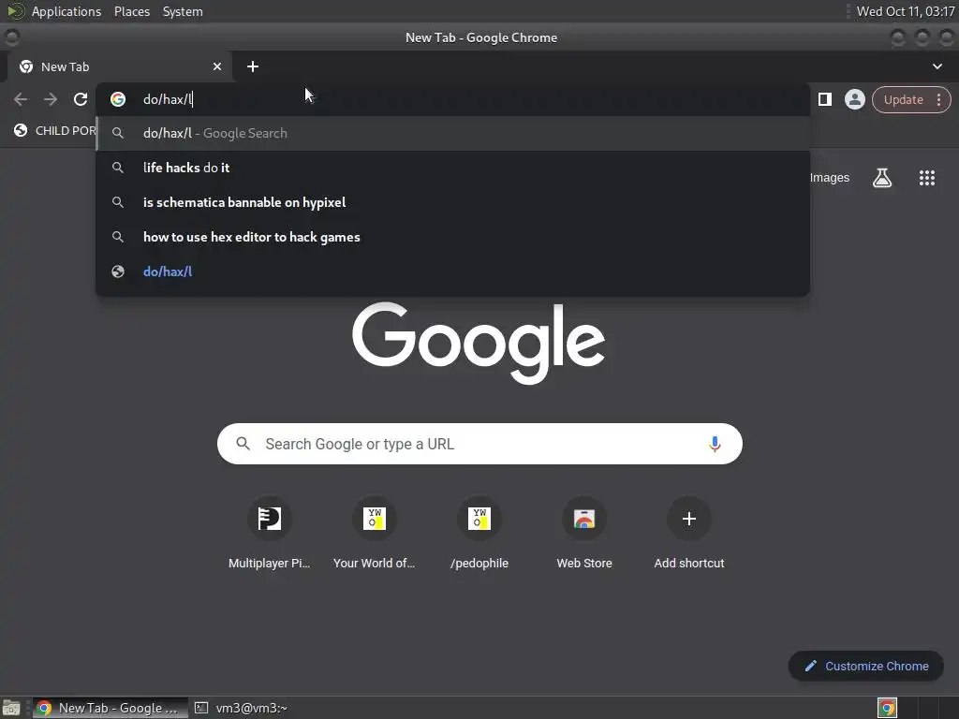Open Chrome's three-dot menu
959x719 pixels.
[938, 99]
